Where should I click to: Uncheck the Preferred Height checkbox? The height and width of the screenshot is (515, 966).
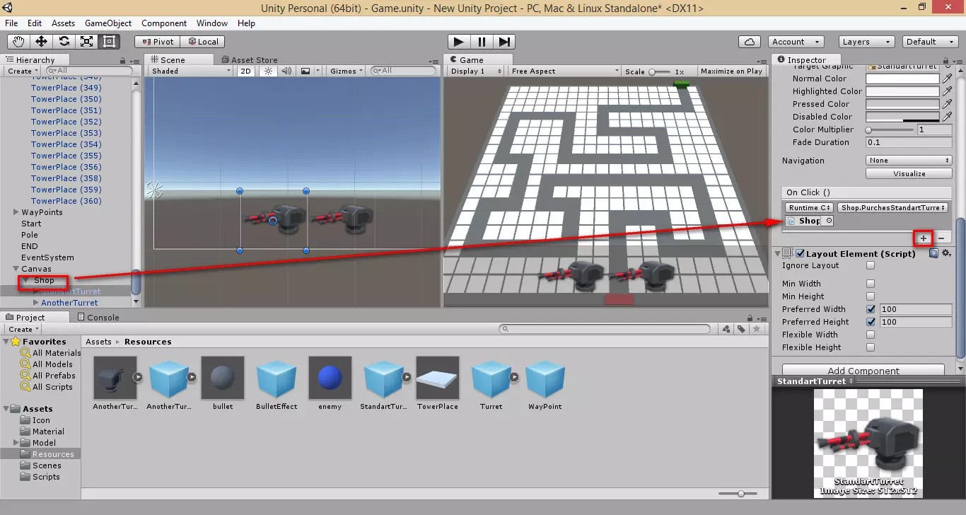[x=871, y=322]
